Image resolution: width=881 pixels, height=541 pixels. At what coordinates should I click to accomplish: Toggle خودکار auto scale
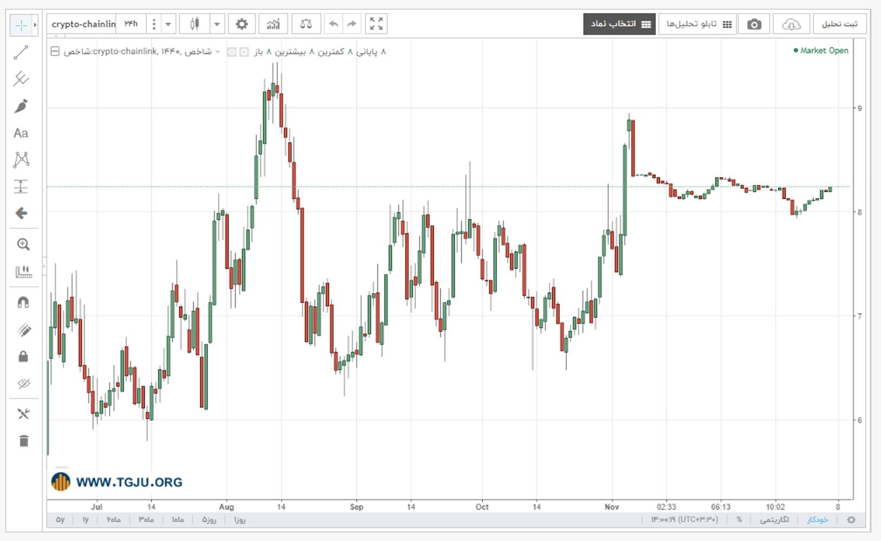point(818,520)
